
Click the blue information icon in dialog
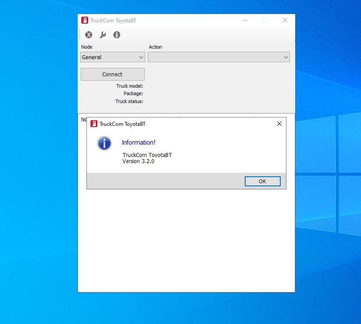click(104, 143)
